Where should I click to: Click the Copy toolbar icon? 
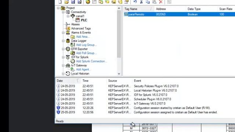click(x=148, y=1)
